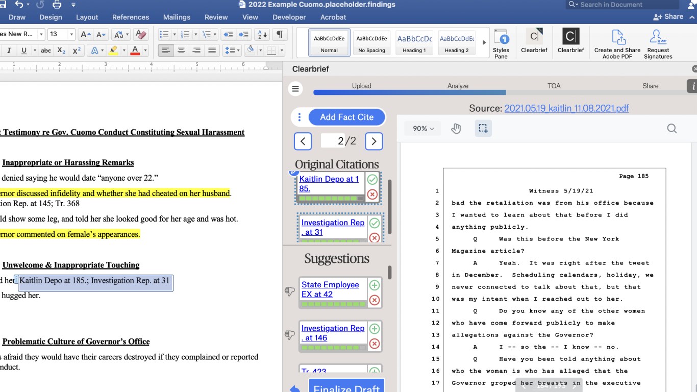Switch to the TOA step tab
The height and width of the screenshot is (392, 697).
(554, 86)
